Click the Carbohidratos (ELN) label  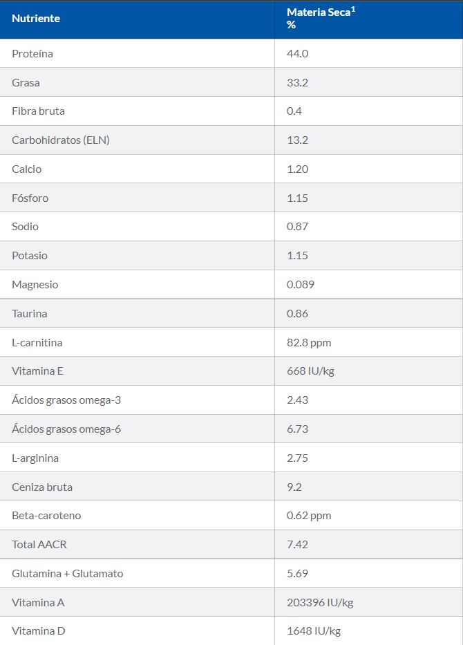(61, 140)
